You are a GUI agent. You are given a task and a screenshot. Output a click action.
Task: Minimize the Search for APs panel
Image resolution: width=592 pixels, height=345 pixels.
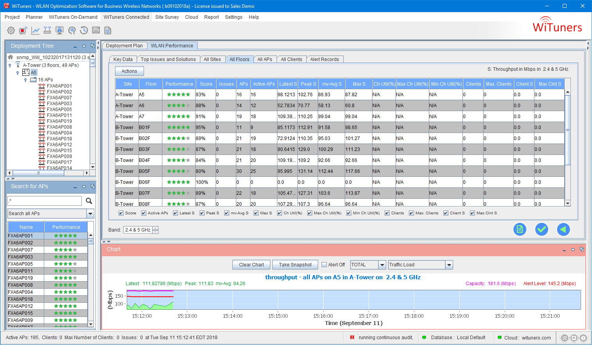tap(75, 187)
